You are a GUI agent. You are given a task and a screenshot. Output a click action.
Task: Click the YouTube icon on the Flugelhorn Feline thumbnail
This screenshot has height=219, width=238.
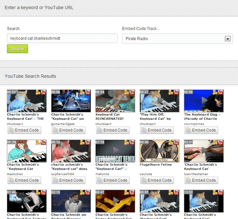pos(176,142)
